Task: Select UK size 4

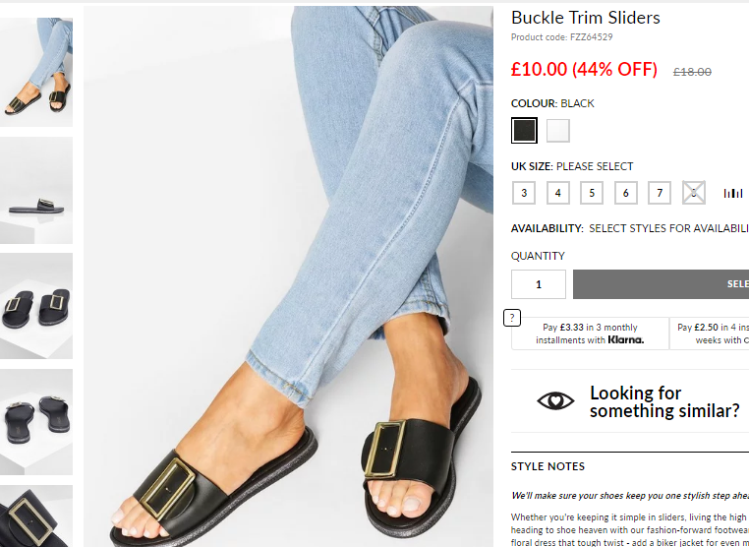Action: pos(558,193)
